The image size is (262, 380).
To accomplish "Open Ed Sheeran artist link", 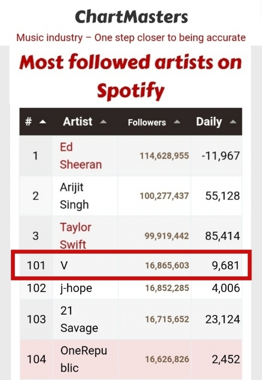I will tap(80, 156).
